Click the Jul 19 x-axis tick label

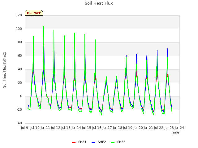point(128,128)
